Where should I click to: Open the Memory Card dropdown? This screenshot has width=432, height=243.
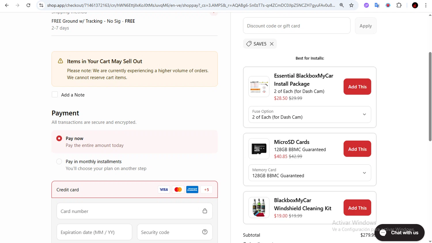(310, 173)
